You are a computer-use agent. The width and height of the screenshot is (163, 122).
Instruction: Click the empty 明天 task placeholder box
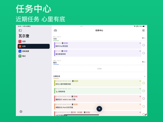(99, 69)
